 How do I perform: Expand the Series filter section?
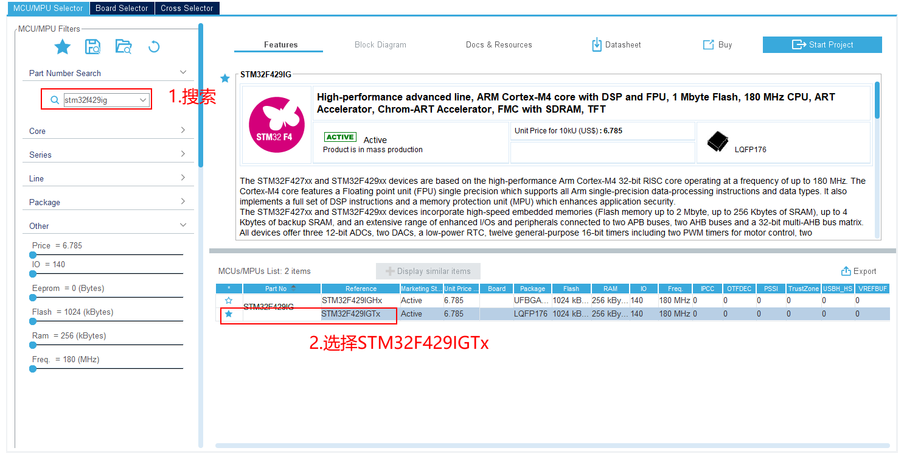183,154
